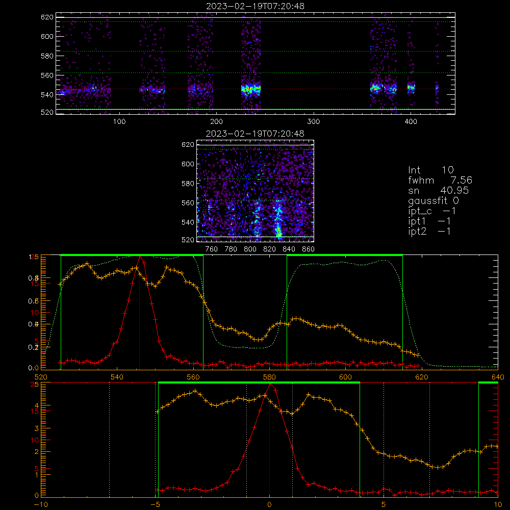
Task: Click the green vertical line near 9 in the bottom plot
Action: 479,440
